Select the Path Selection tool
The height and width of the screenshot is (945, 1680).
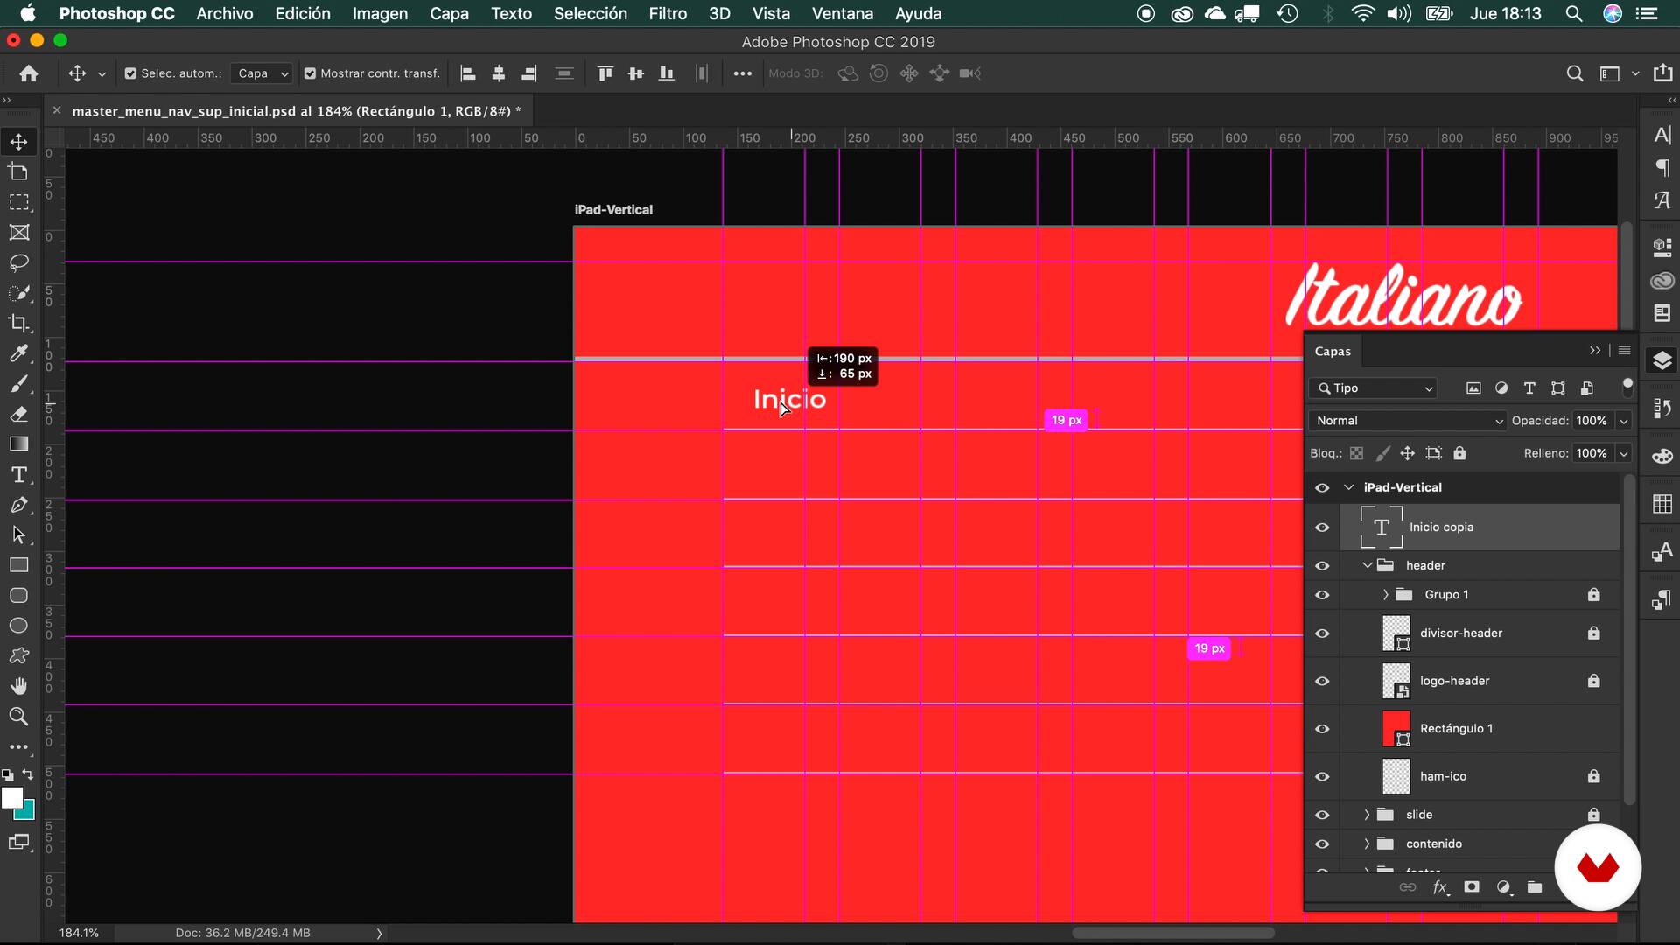(18, 535)
